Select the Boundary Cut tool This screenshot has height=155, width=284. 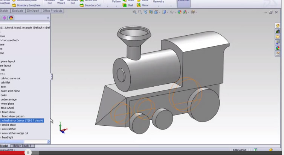(x=90, y=5)
